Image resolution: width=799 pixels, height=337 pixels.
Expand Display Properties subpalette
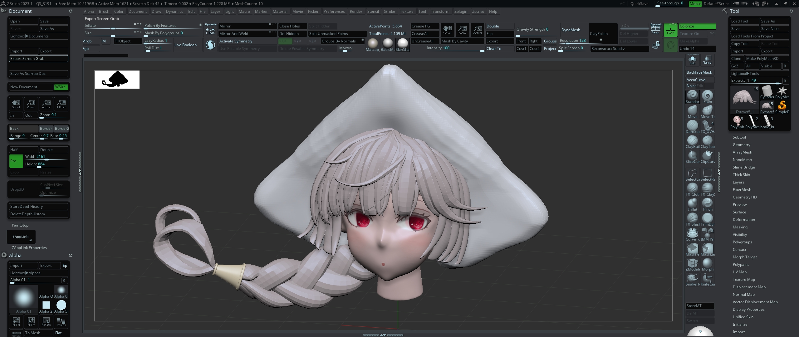point(748,310)
